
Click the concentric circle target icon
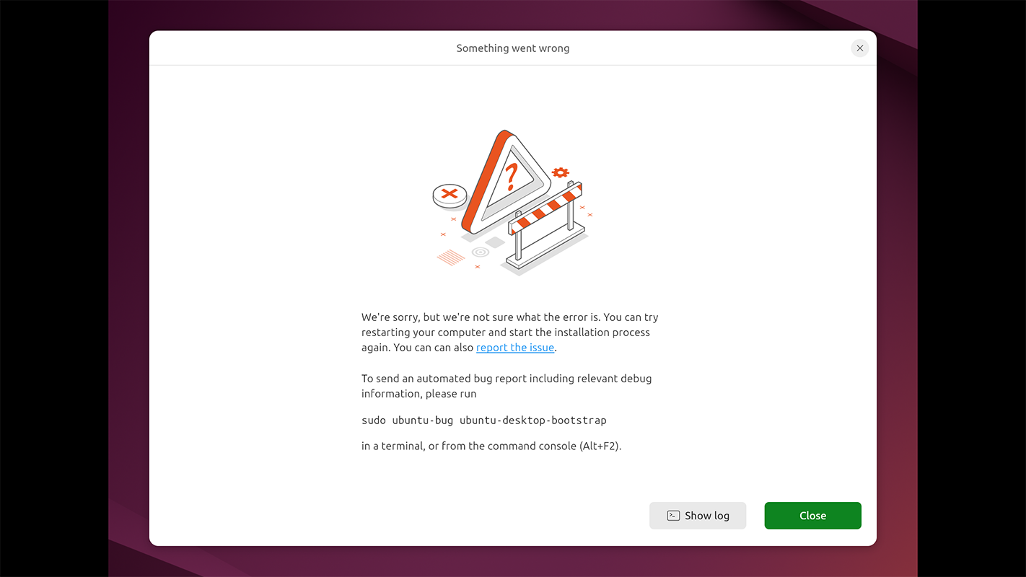click(x=481, y=252)
